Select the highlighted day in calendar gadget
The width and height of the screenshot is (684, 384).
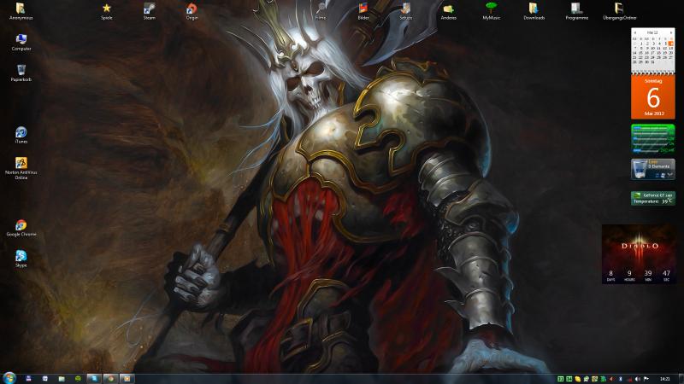tap(670, 43)
